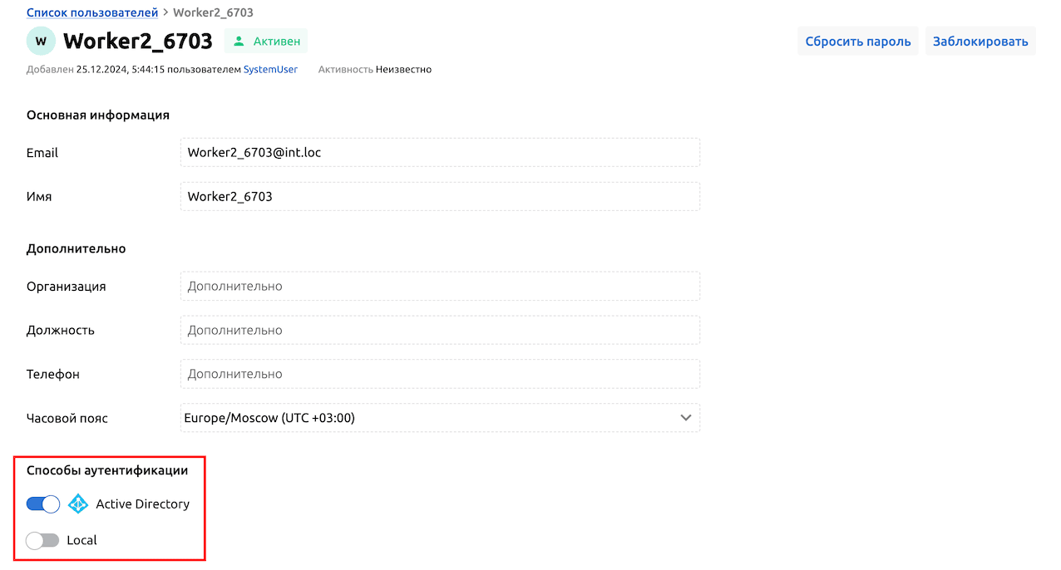1061x570 pixels.
Task: Select the Должность input field
Action: tap(439, 330)
